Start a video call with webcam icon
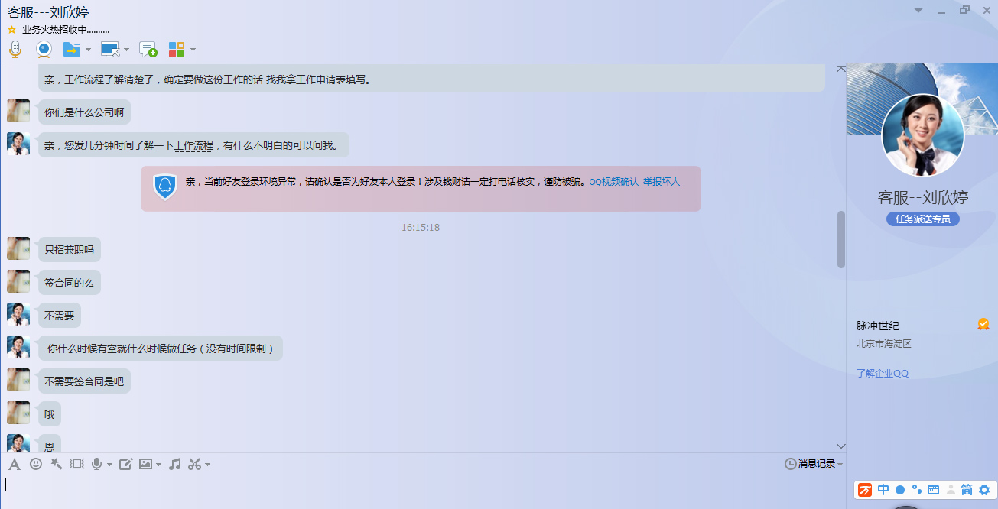Screen dimensions: 998x509 point(44,50)
